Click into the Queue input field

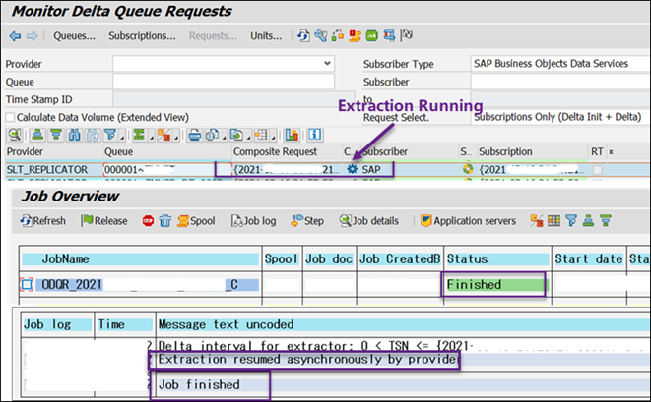pyautogui.click(x=224, y=82)
